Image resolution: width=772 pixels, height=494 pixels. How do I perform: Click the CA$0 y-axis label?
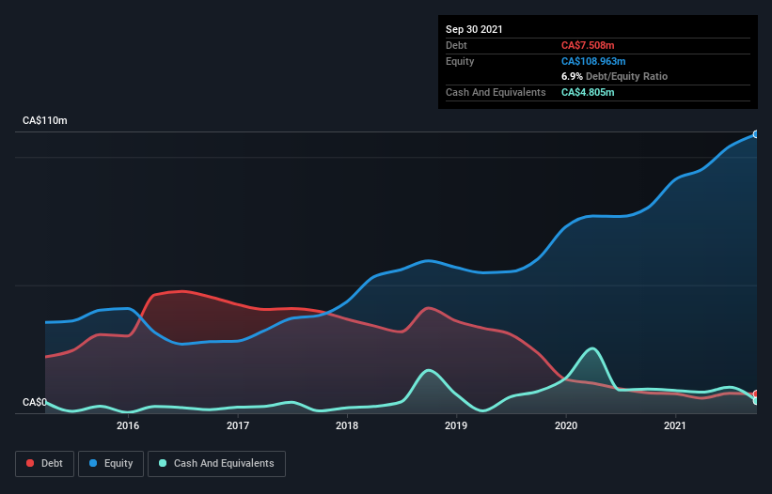coord(35,402)
